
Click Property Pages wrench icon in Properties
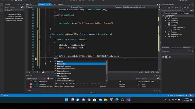pos(170,57)
